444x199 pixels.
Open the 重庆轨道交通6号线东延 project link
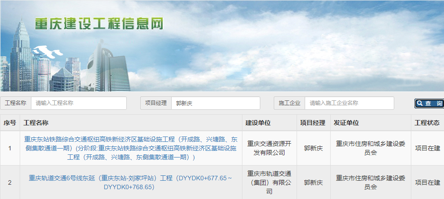130,182
